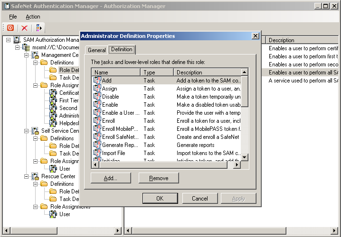The height and width of the screenshot is (237, 341).
Task: Click the Add task icon in list
Action: (97, 80)
